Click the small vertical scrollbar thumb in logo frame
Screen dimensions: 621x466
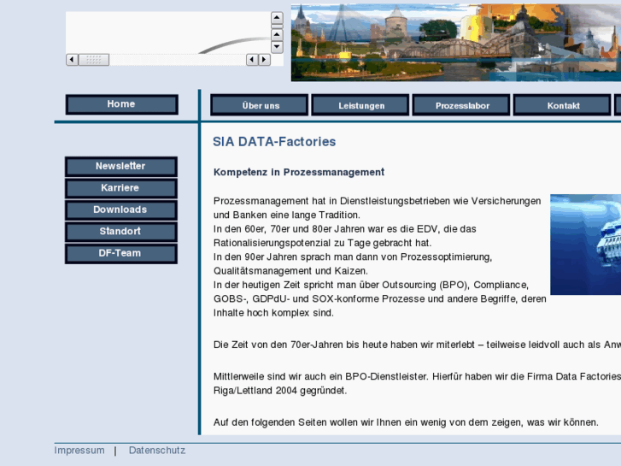277,27
